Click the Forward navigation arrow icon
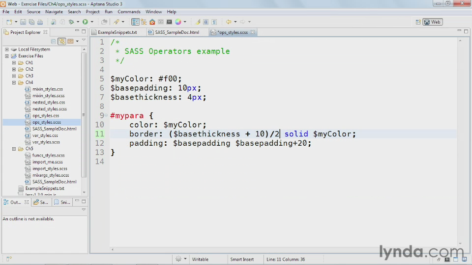The width and height of the screenshot is (472, 265). point(242,22)
